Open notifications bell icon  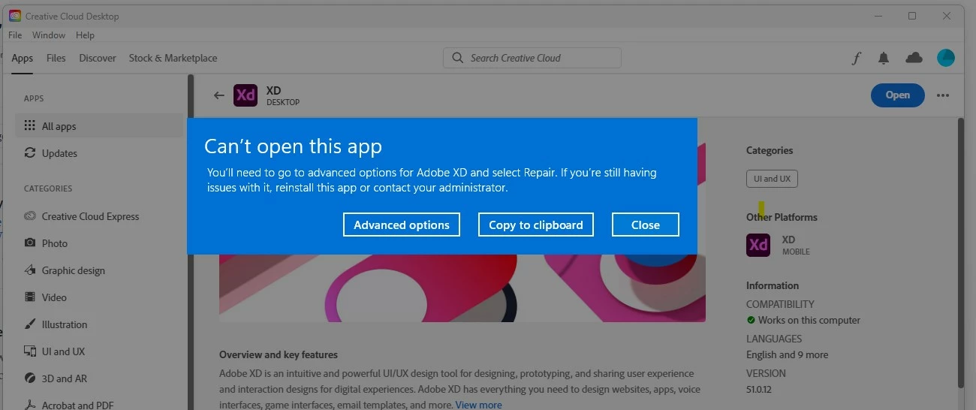884,58
